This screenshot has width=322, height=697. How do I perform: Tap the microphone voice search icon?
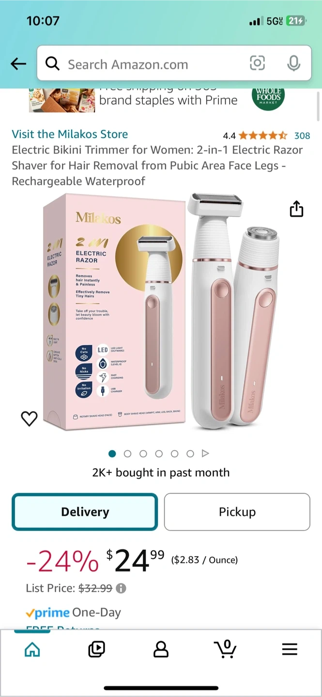[293, 63]
